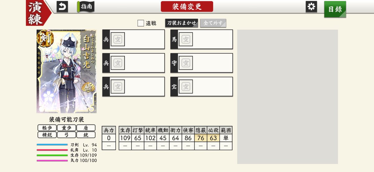Click the 衝力 column header
Screen dimensions: 374x172
175,130
